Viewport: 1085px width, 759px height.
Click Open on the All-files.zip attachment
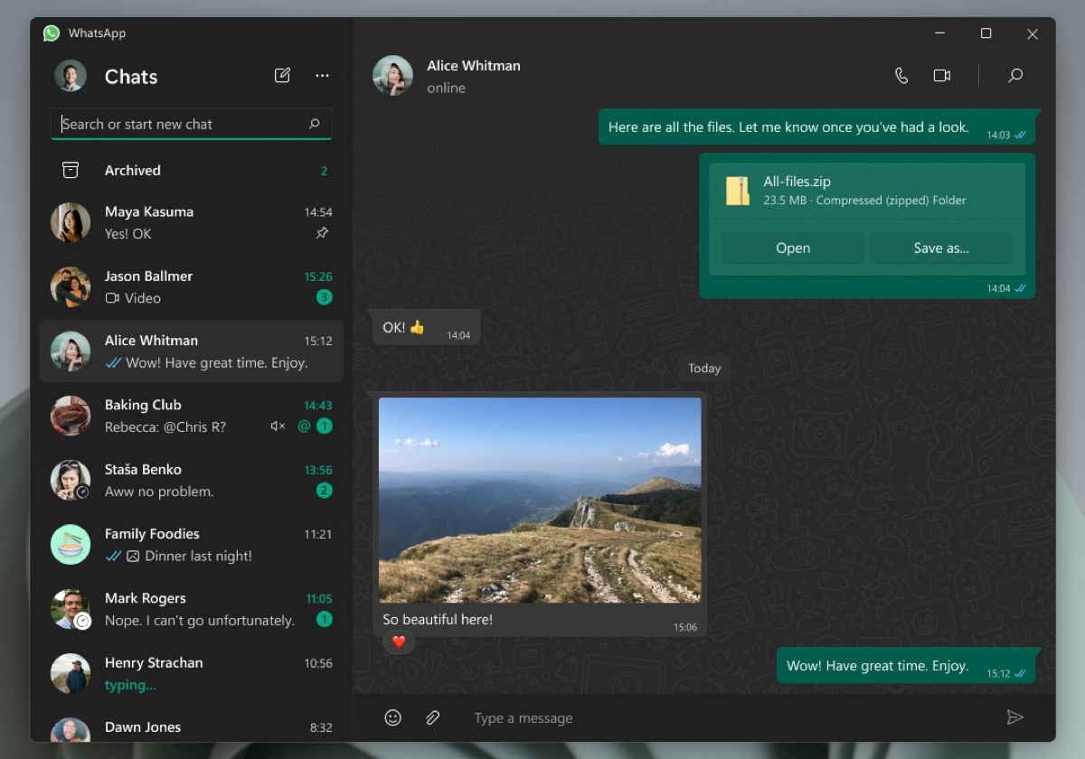point(792,248)
